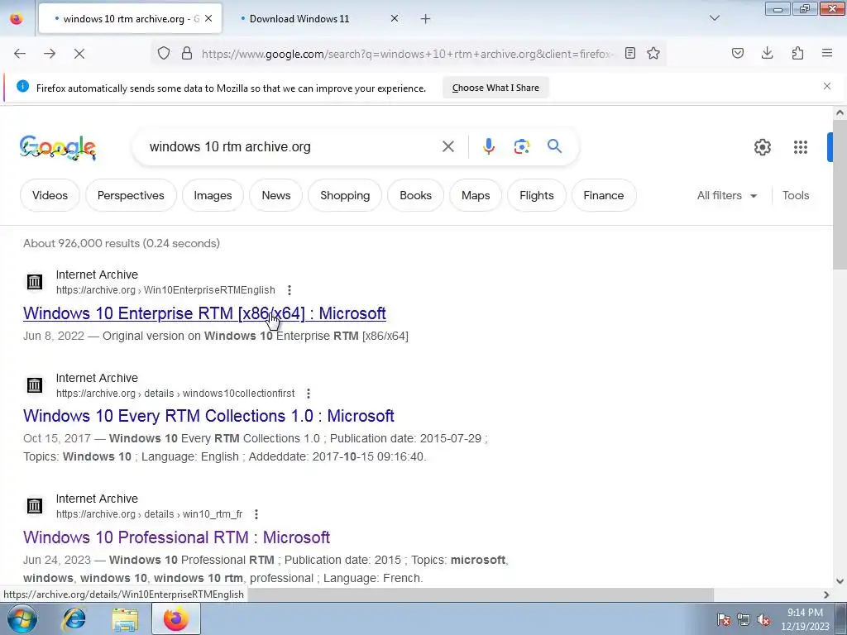The image size is (847, 635).
Task: Filter results by Finance
Action: [603, 195]
